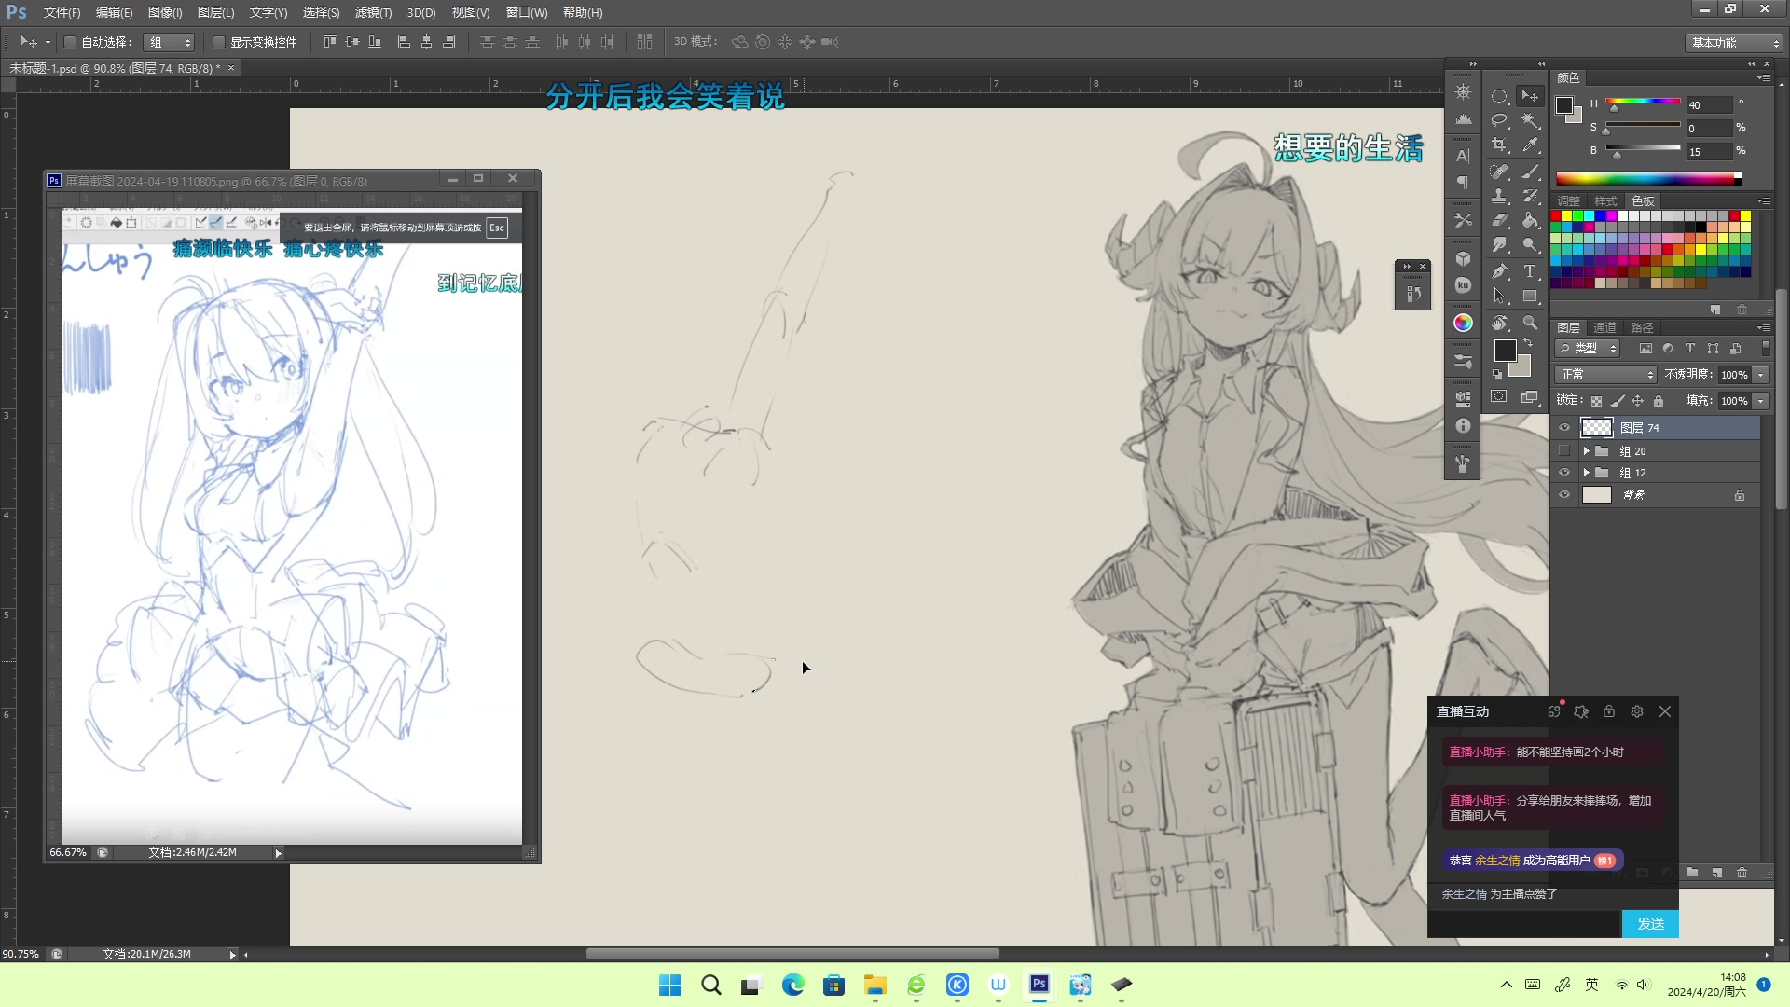Hide the 背景 background layer

[1564, 495]
